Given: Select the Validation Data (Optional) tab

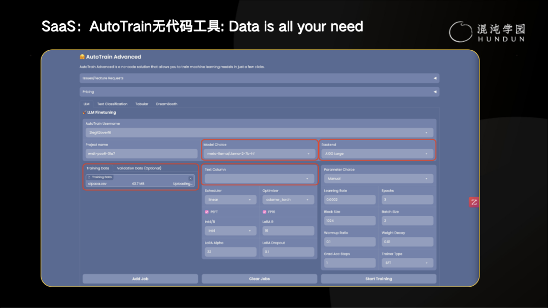Looking at the screenshot, I should [139, 168].
